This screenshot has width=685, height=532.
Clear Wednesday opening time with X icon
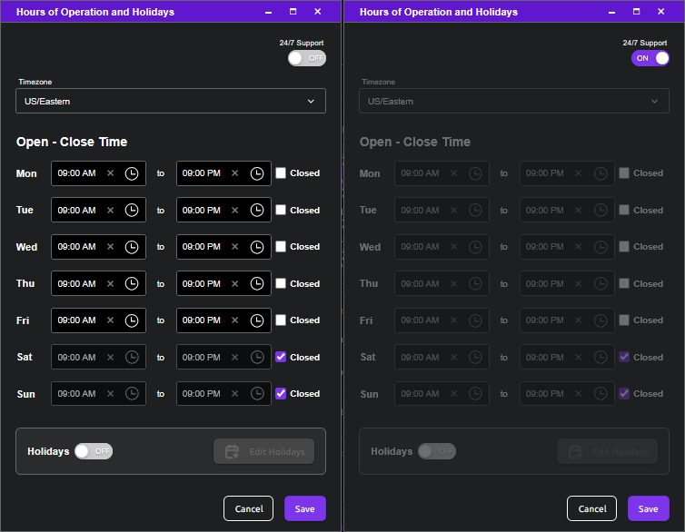pos(111,247)
